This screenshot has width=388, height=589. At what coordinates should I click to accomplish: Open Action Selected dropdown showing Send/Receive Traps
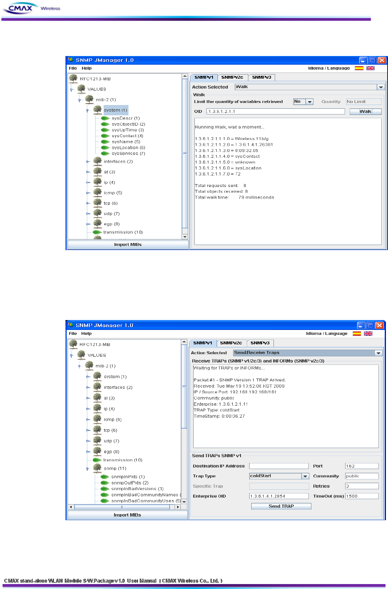point(378,353)
